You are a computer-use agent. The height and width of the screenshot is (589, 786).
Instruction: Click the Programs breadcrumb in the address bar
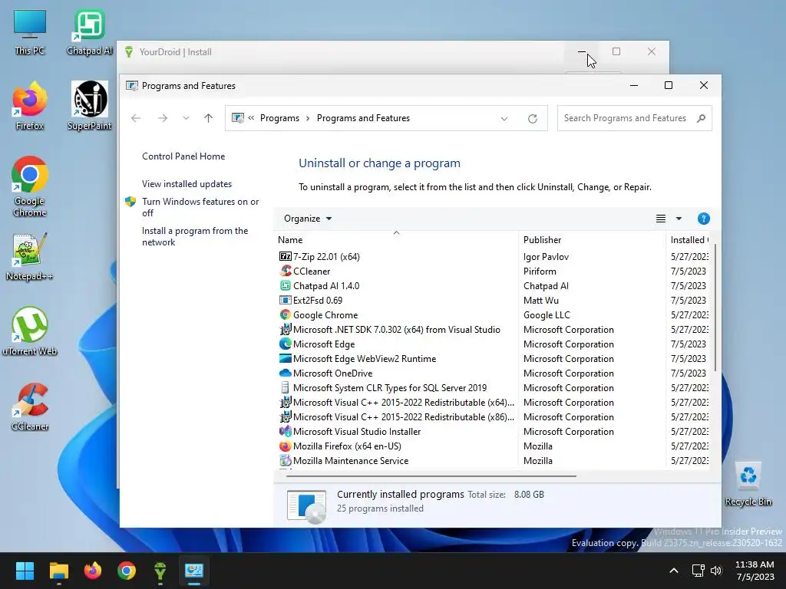tap(279, 118)
